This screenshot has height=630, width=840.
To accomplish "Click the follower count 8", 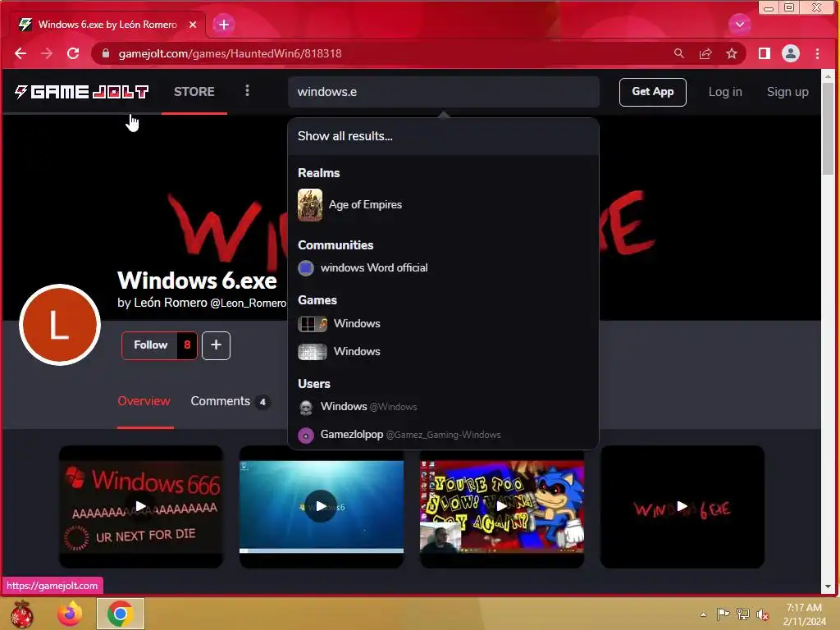I will click(187, 345).
